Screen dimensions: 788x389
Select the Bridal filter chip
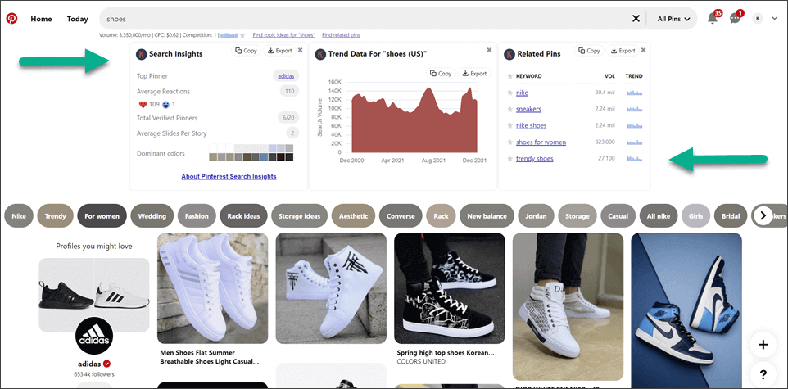click(x=730, y=216)
